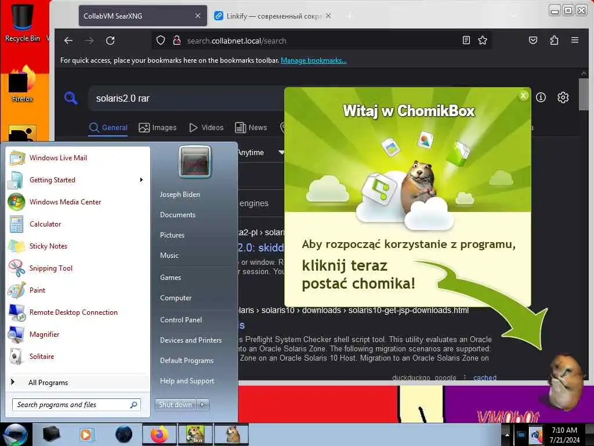Screen dimensions: 594x446
Task: Open Windows Media Player taskbar icon
Action: (x=86, y=434)
